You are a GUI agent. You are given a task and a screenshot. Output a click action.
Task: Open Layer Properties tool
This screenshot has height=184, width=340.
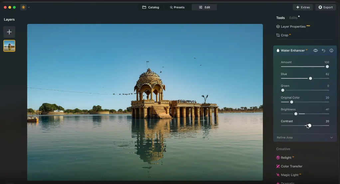click(293, 27)
